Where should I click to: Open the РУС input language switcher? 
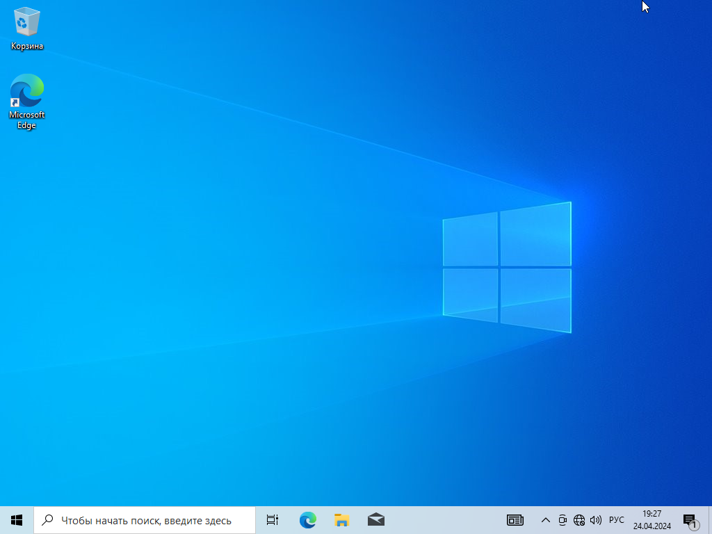point(617,520)
